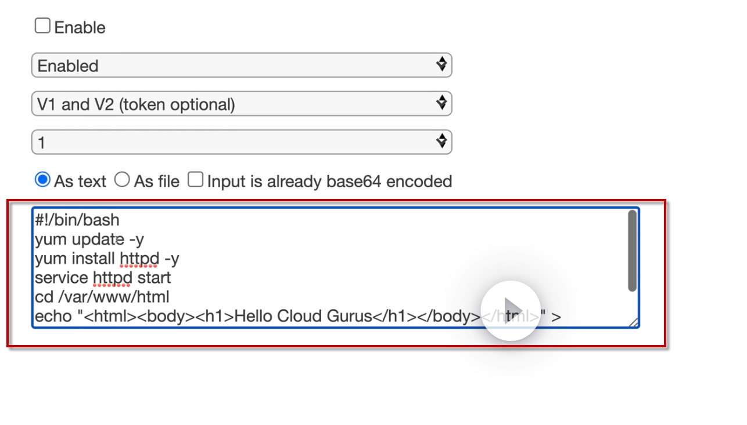Expand the V1 and V2 (token optional) dropdown
This screenshot has height=425, width=747.
(242, 104)
